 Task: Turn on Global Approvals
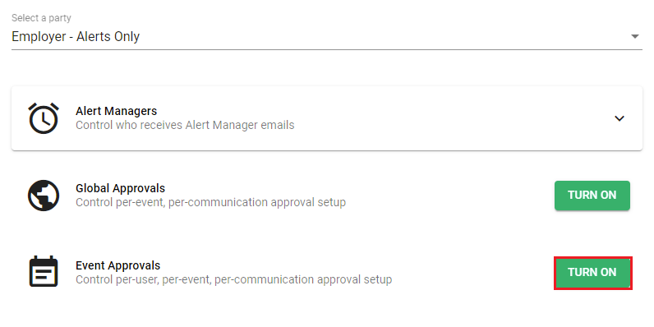click(592, 196)
